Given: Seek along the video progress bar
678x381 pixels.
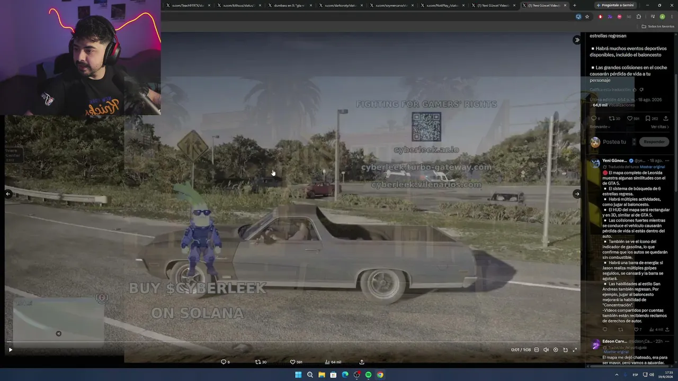Looking at the screenshot, I should [x=292, y=342].
